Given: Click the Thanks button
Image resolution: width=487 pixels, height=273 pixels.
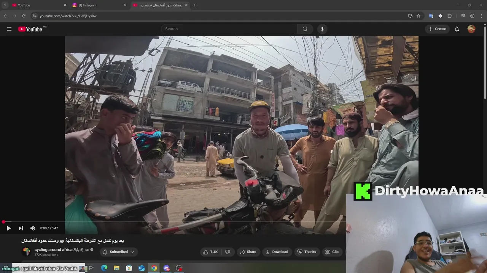Looking at the screenshot, I should 307,252.
